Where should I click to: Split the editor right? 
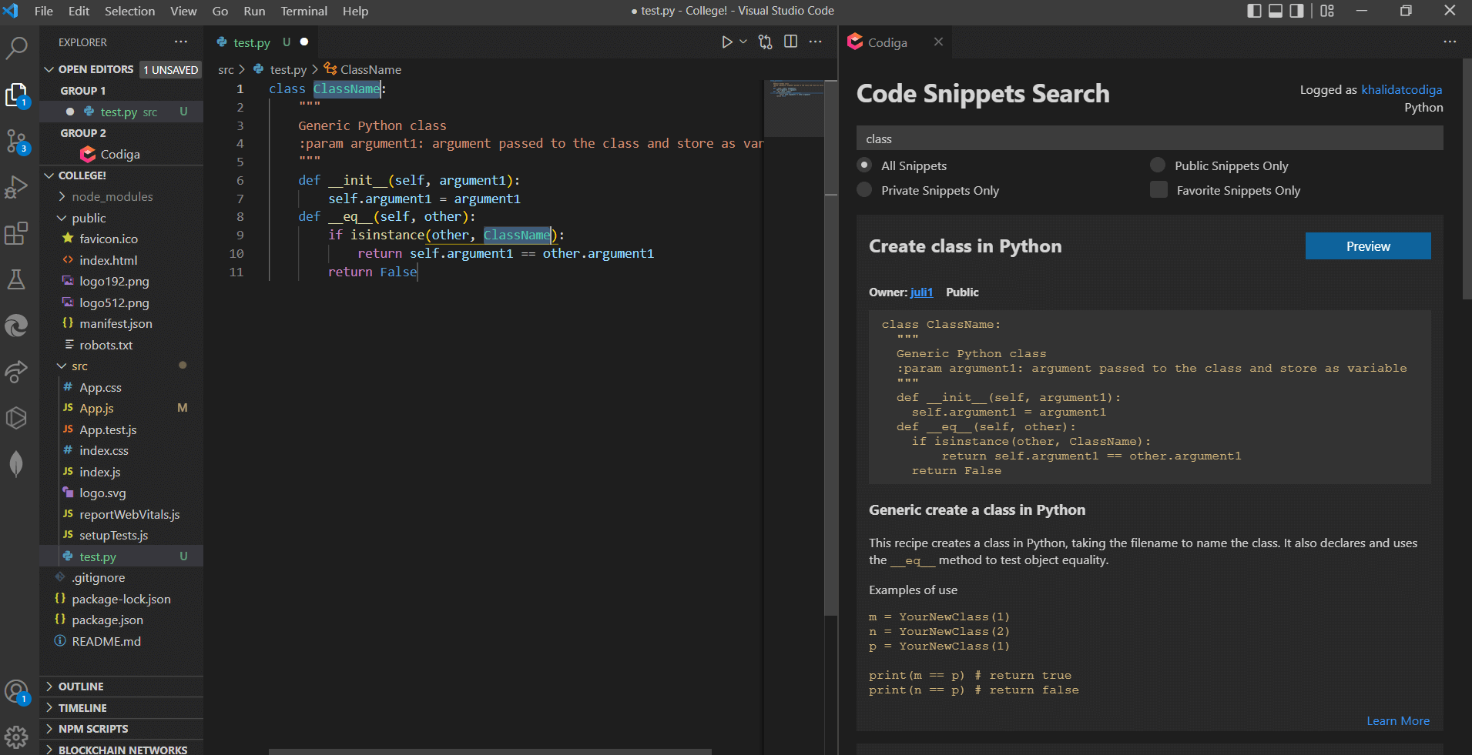(x=790, y=42)
